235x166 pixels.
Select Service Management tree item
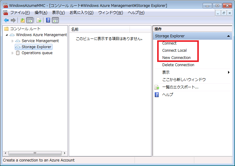pyautogui.click(x=40, y=41)
